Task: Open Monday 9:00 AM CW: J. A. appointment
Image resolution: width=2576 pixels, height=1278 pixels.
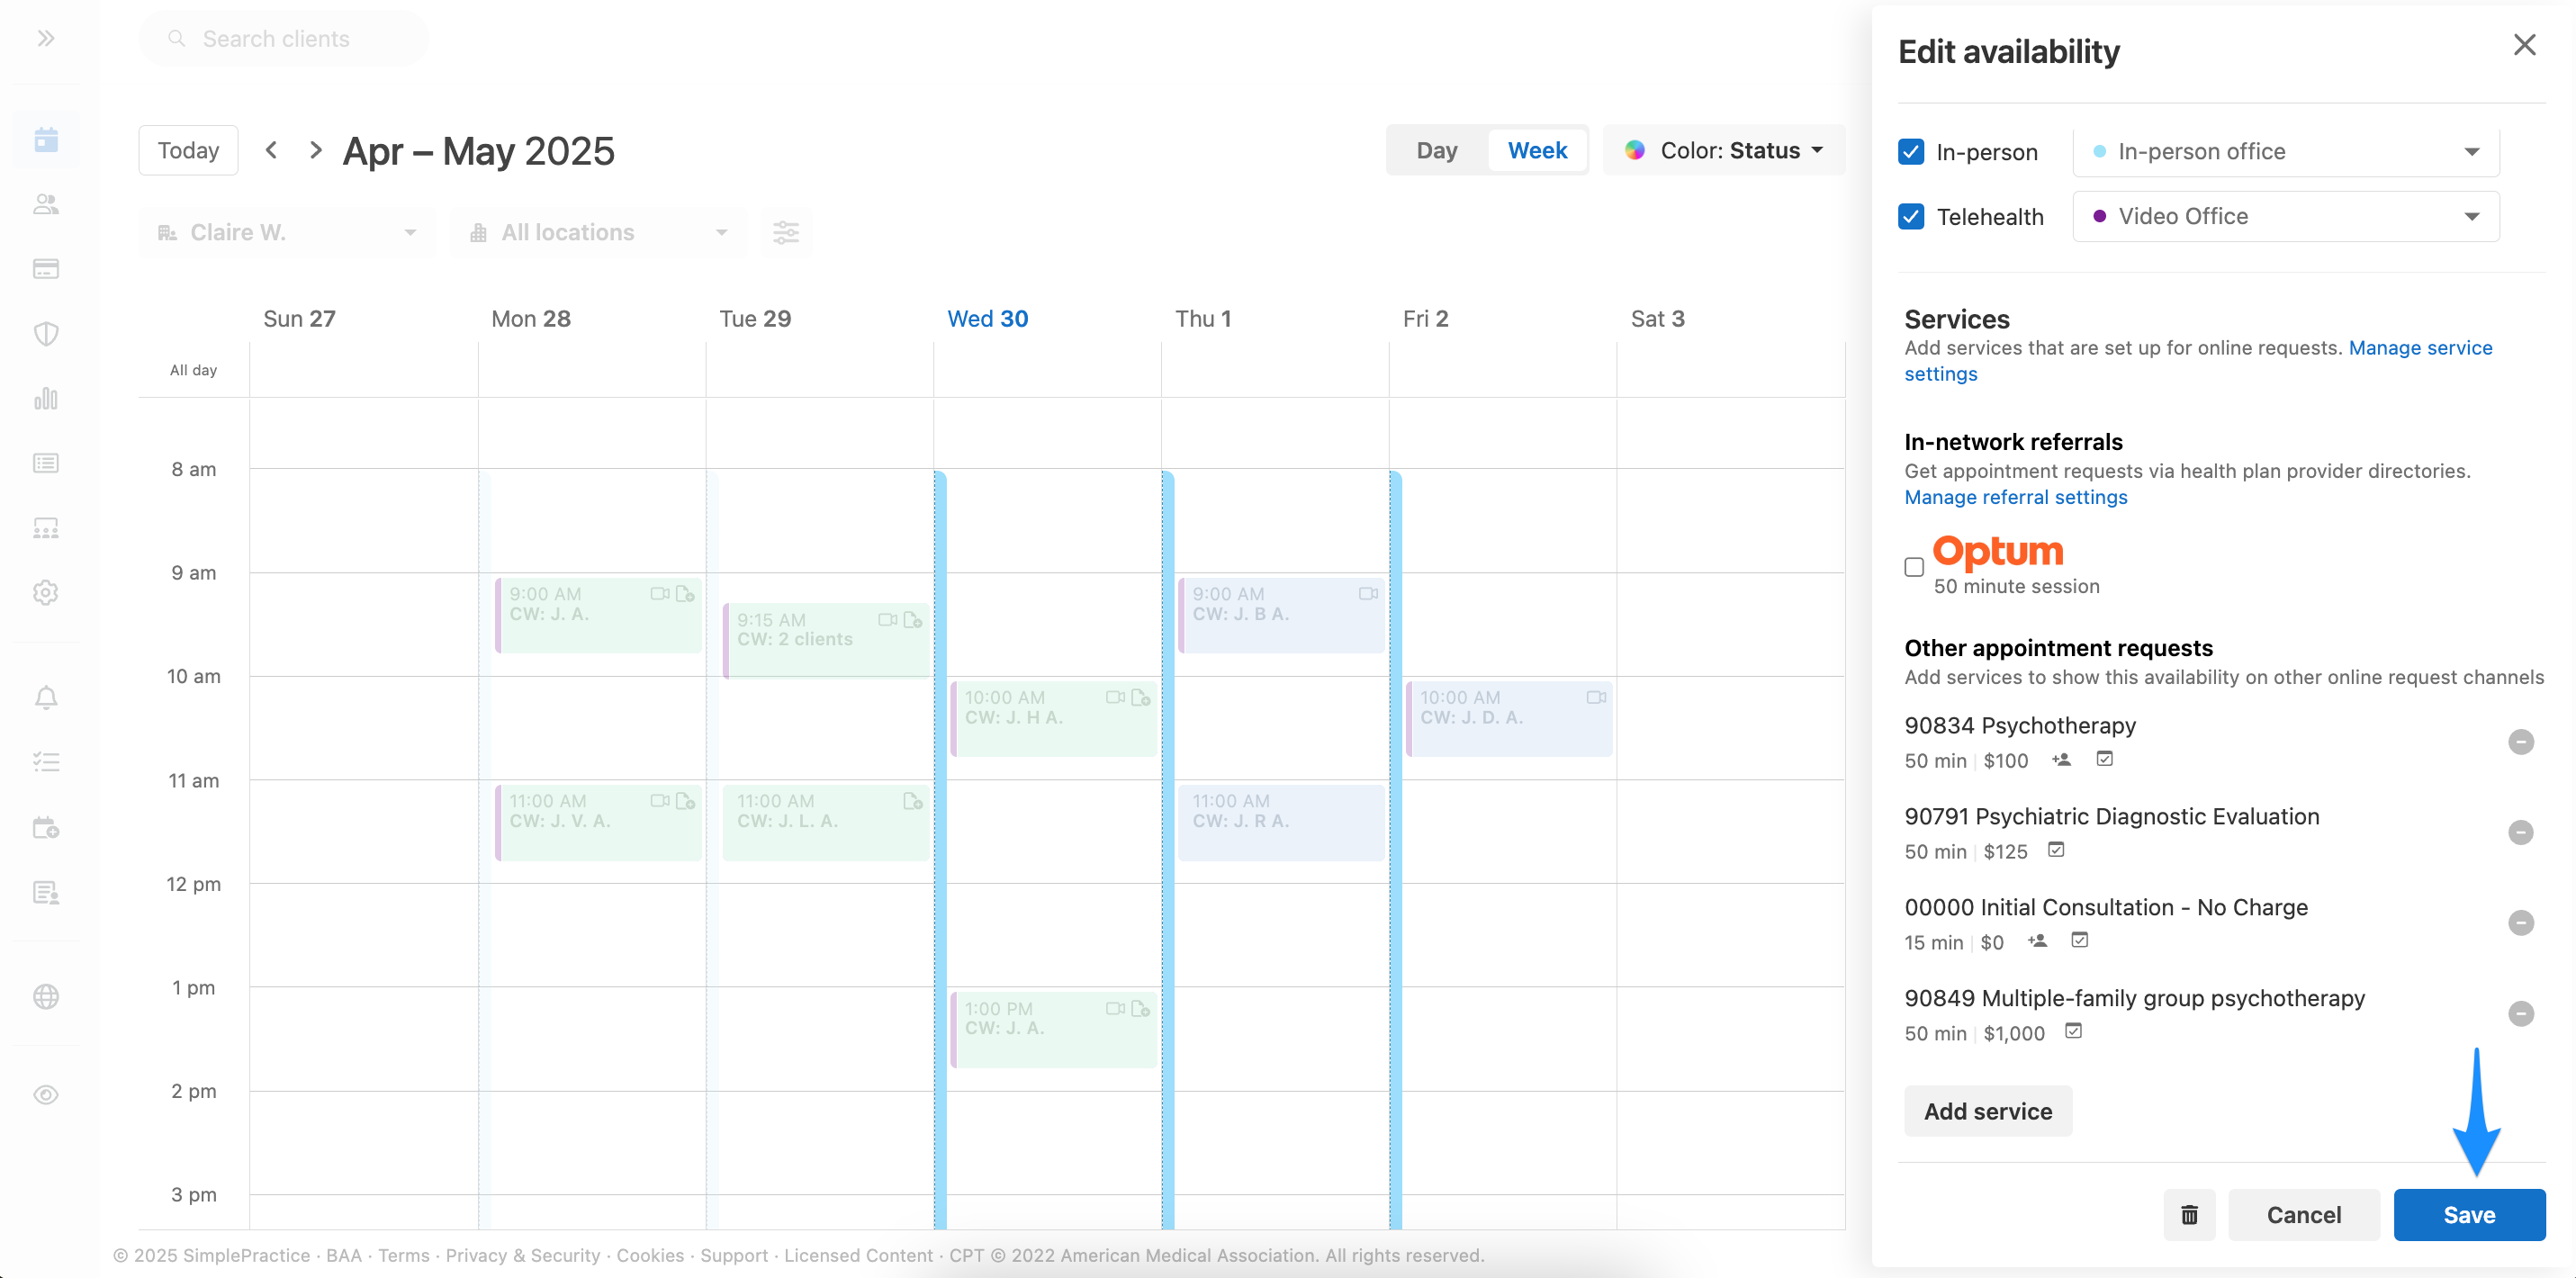Action: pyautogui.click(x=599, y=615)
